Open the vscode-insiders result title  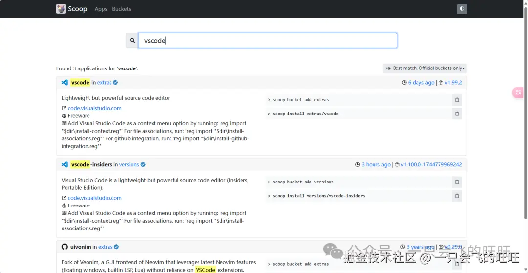coord(91,165)
